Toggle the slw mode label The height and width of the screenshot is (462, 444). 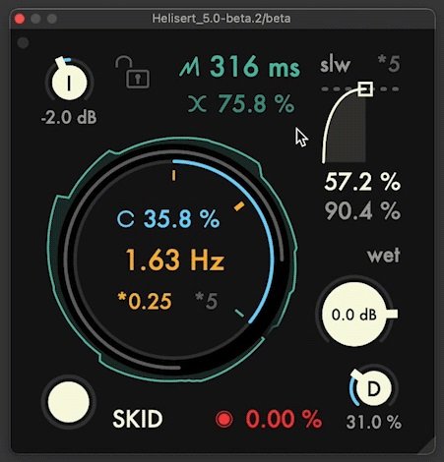pos(335,65)
